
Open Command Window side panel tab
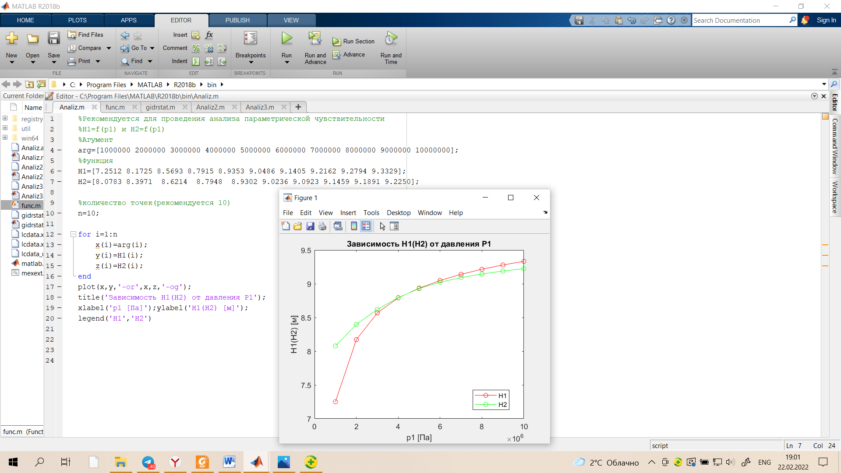point(835,146)
